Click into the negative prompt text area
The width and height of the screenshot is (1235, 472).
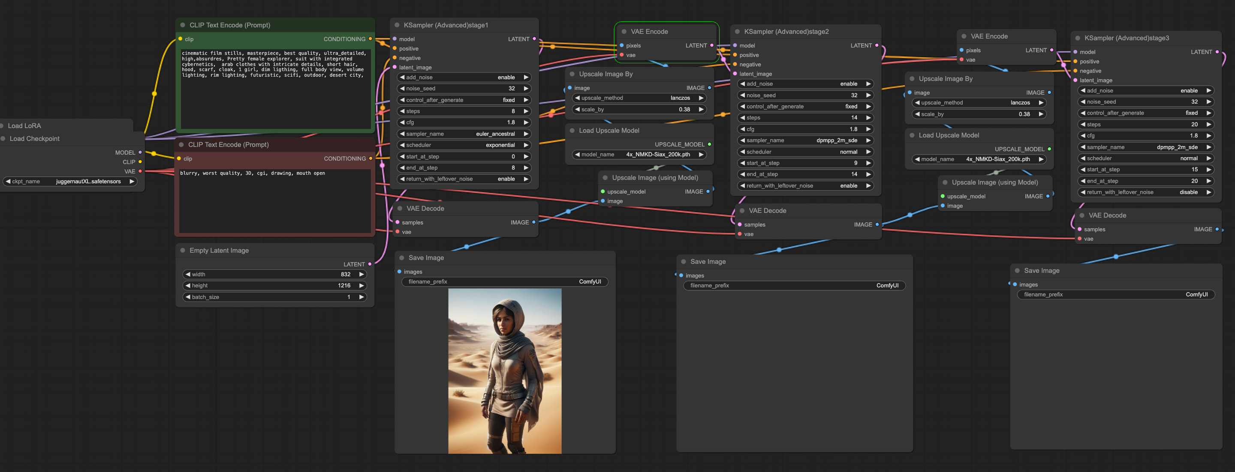point(275,200)
